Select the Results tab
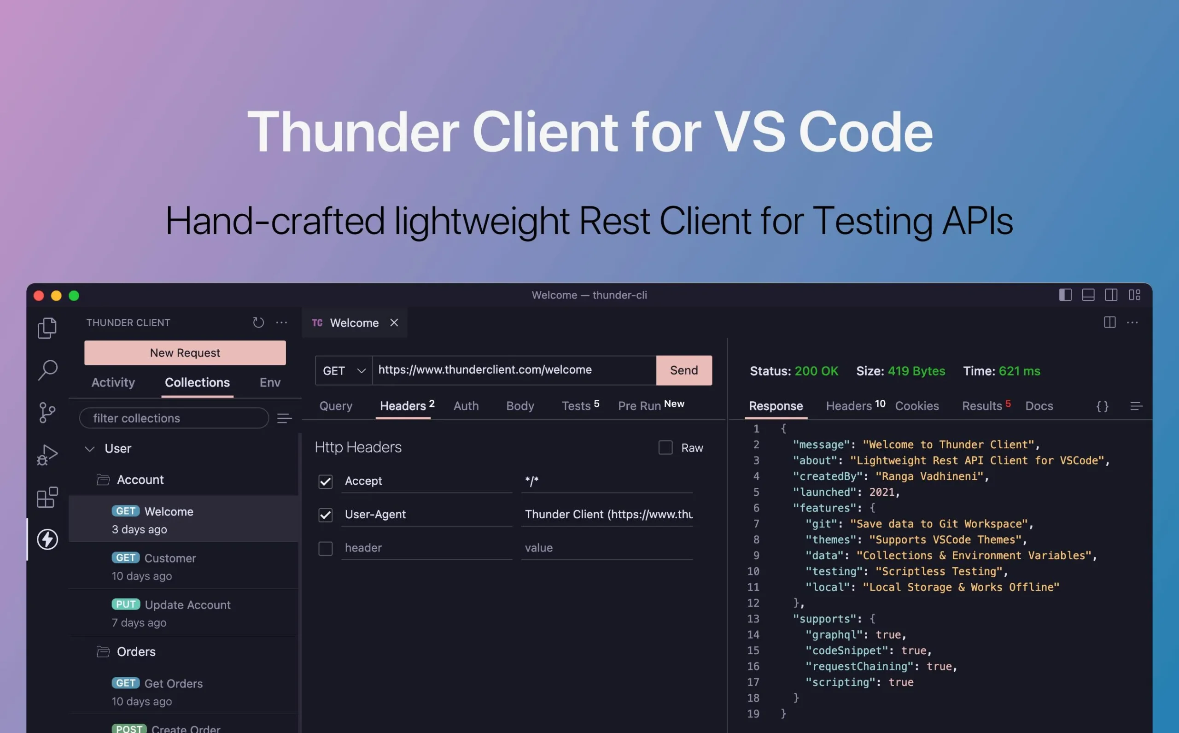Image resolution: width=1179 pixels, height=733 pixels. point(986,405)
